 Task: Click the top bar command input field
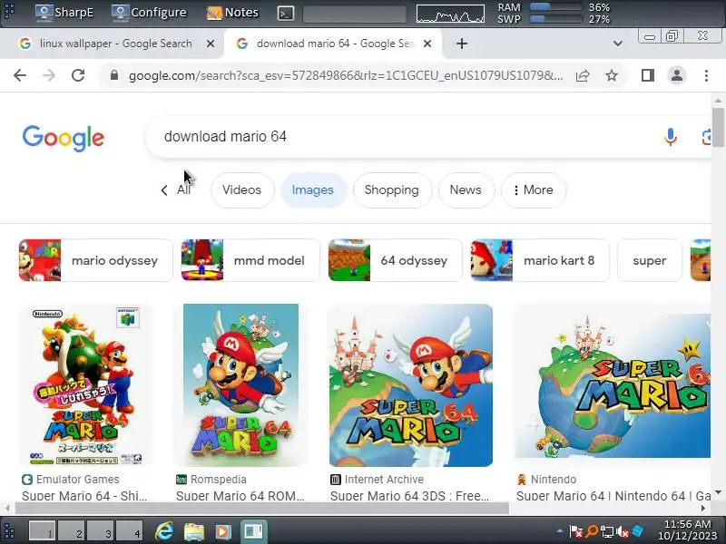pyautogui.click(x=355, y=14)
